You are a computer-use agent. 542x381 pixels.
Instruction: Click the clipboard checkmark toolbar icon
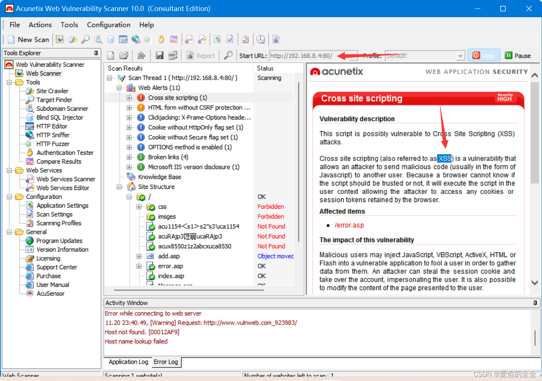246,39
